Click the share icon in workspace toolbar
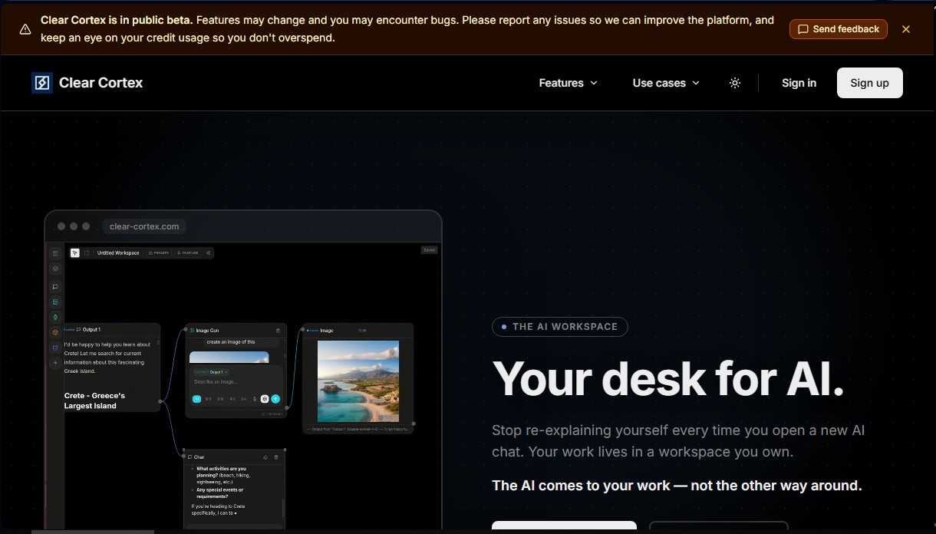Viewport: 936px width, 534px height. click(208, 253)
